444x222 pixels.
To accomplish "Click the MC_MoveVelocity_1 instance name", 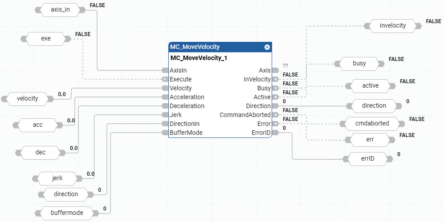I will [199, 58].
